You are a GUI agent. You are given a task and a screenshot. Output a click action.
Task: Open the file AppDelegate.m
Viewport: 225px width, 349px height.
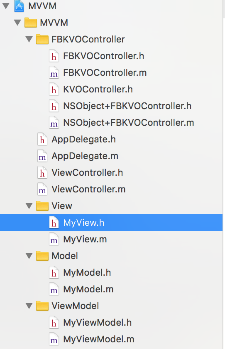pyautogui.click(x=85, y=156)
